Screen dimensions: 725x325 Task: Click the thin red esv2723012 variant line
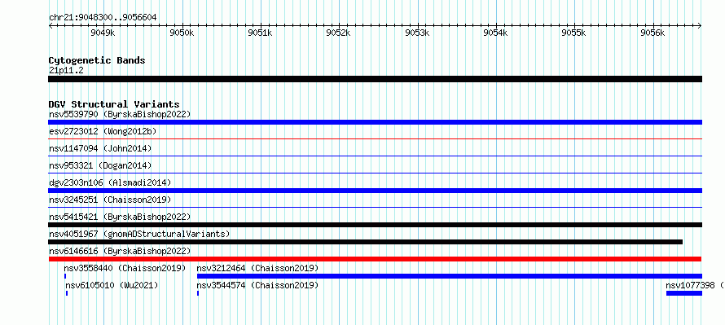(375, 138)
